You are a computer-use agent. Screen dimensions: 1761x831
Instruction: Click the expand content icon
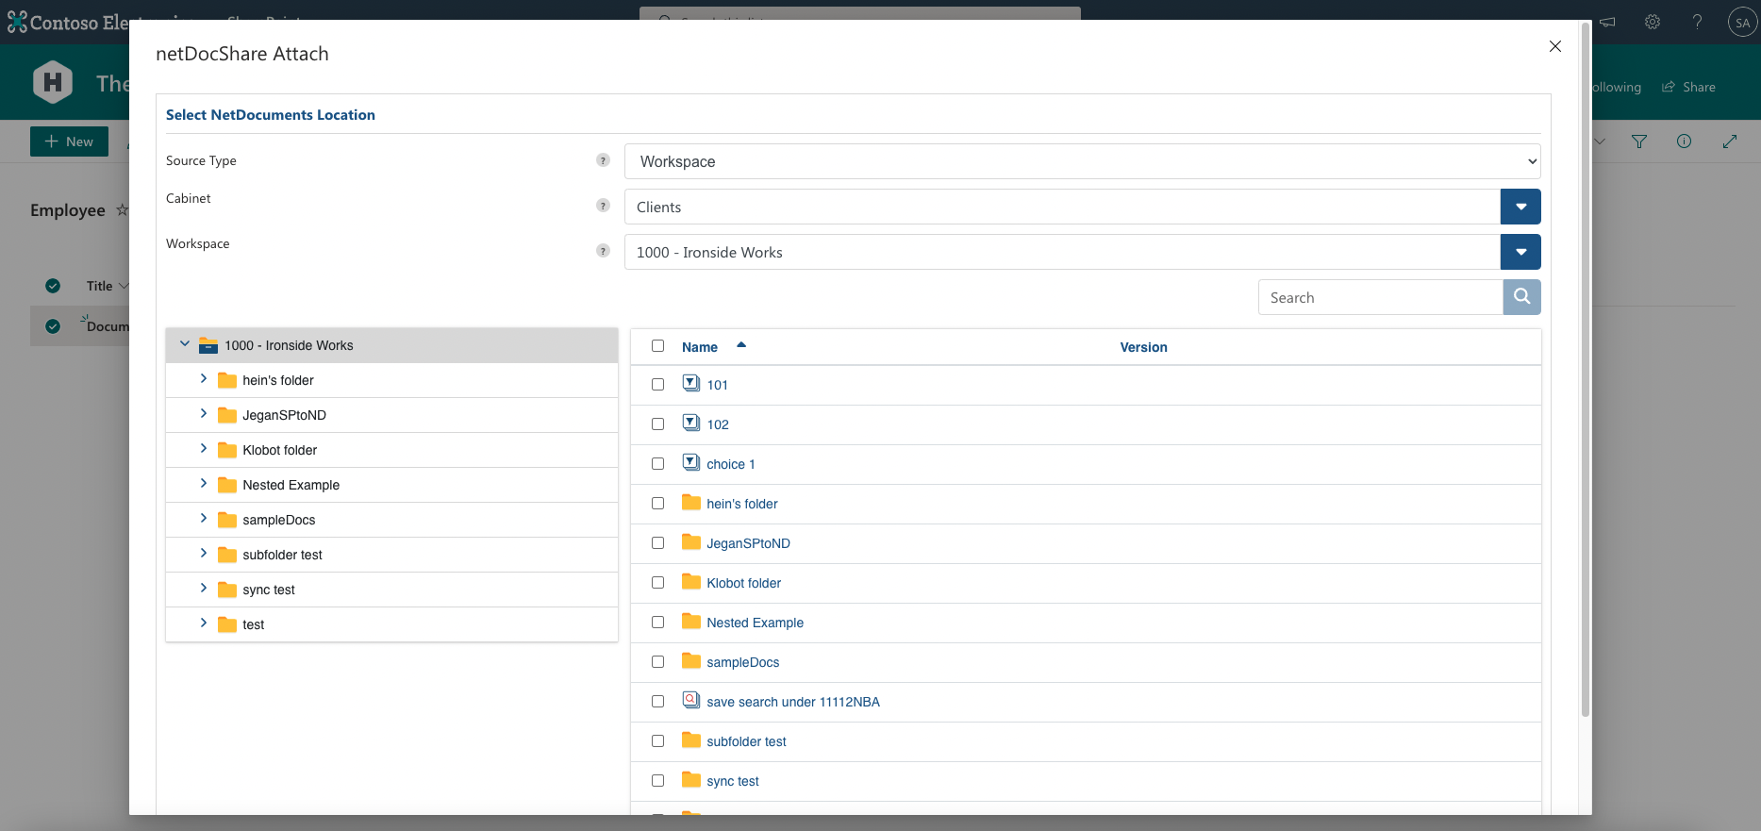coord(1730,141)
